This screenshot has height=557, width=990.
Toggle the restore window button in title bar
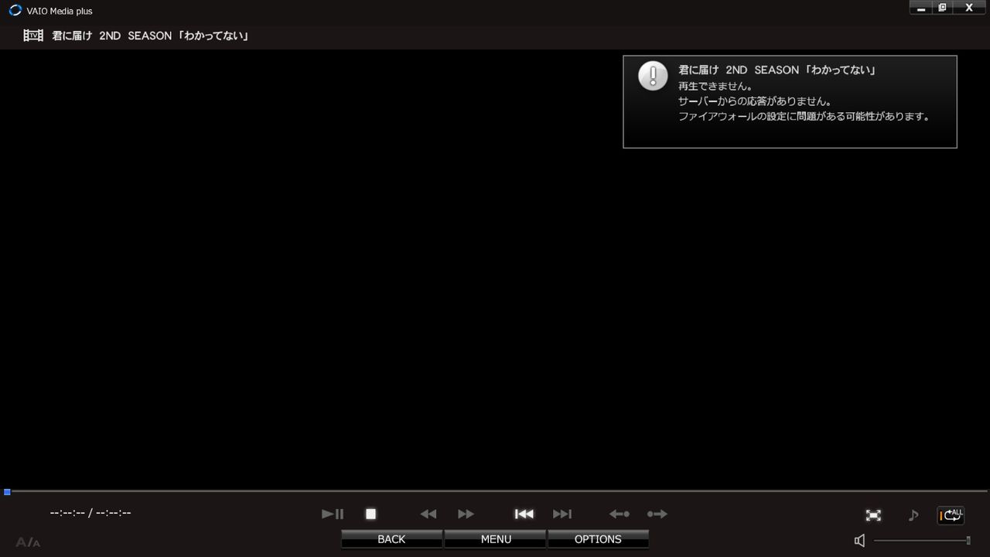[x=942, y=7]
